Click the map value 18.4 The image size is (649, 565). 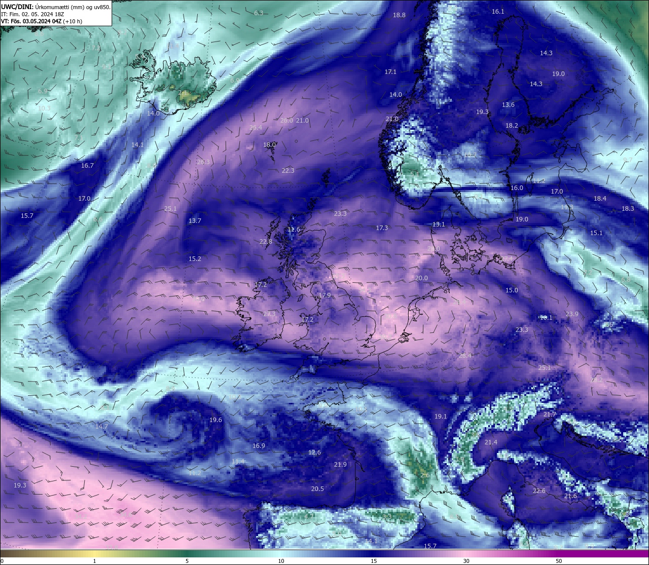point(600,199)
